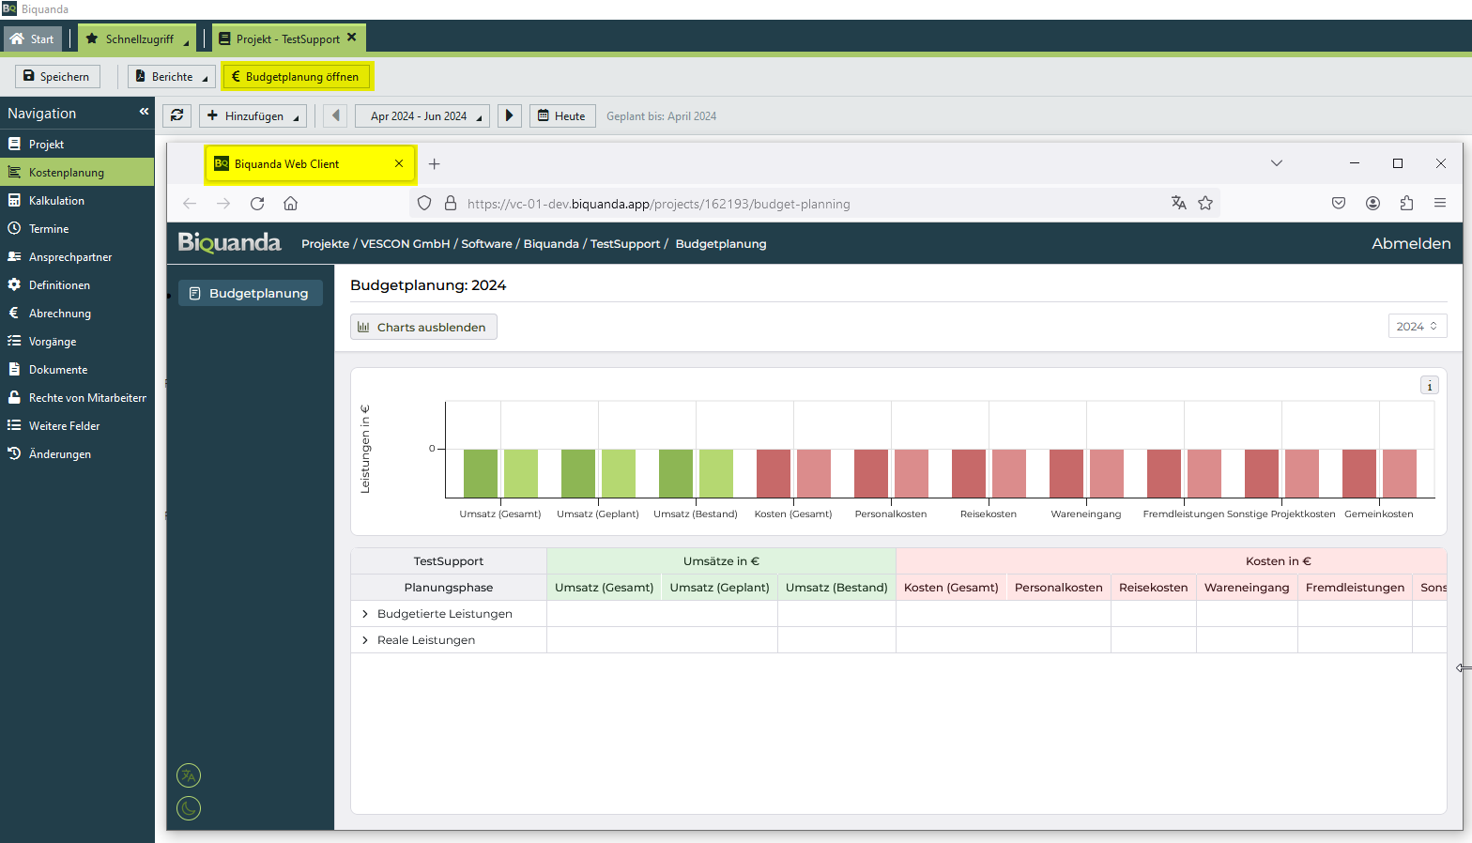Open the browser account icon
This screenshot has width=1472, height=843.
tap(1372, 203)
